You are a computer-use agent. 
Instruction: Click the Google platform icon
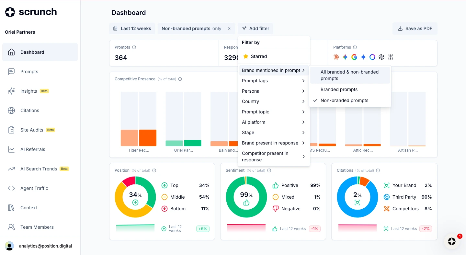coord(354,57)
